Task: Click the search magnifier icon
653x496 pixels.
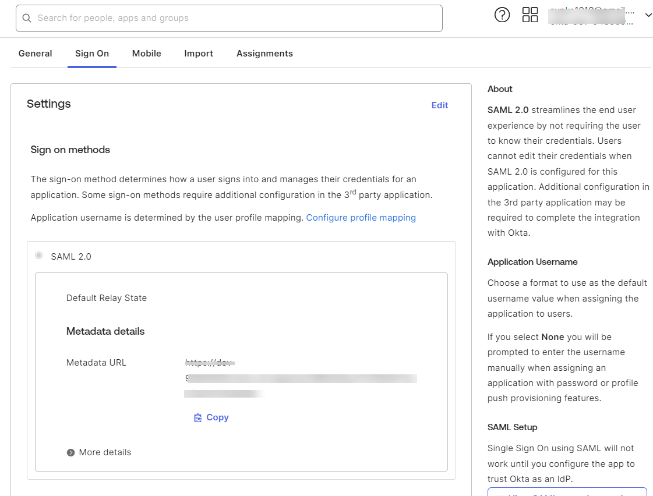Action: (27, 18)
